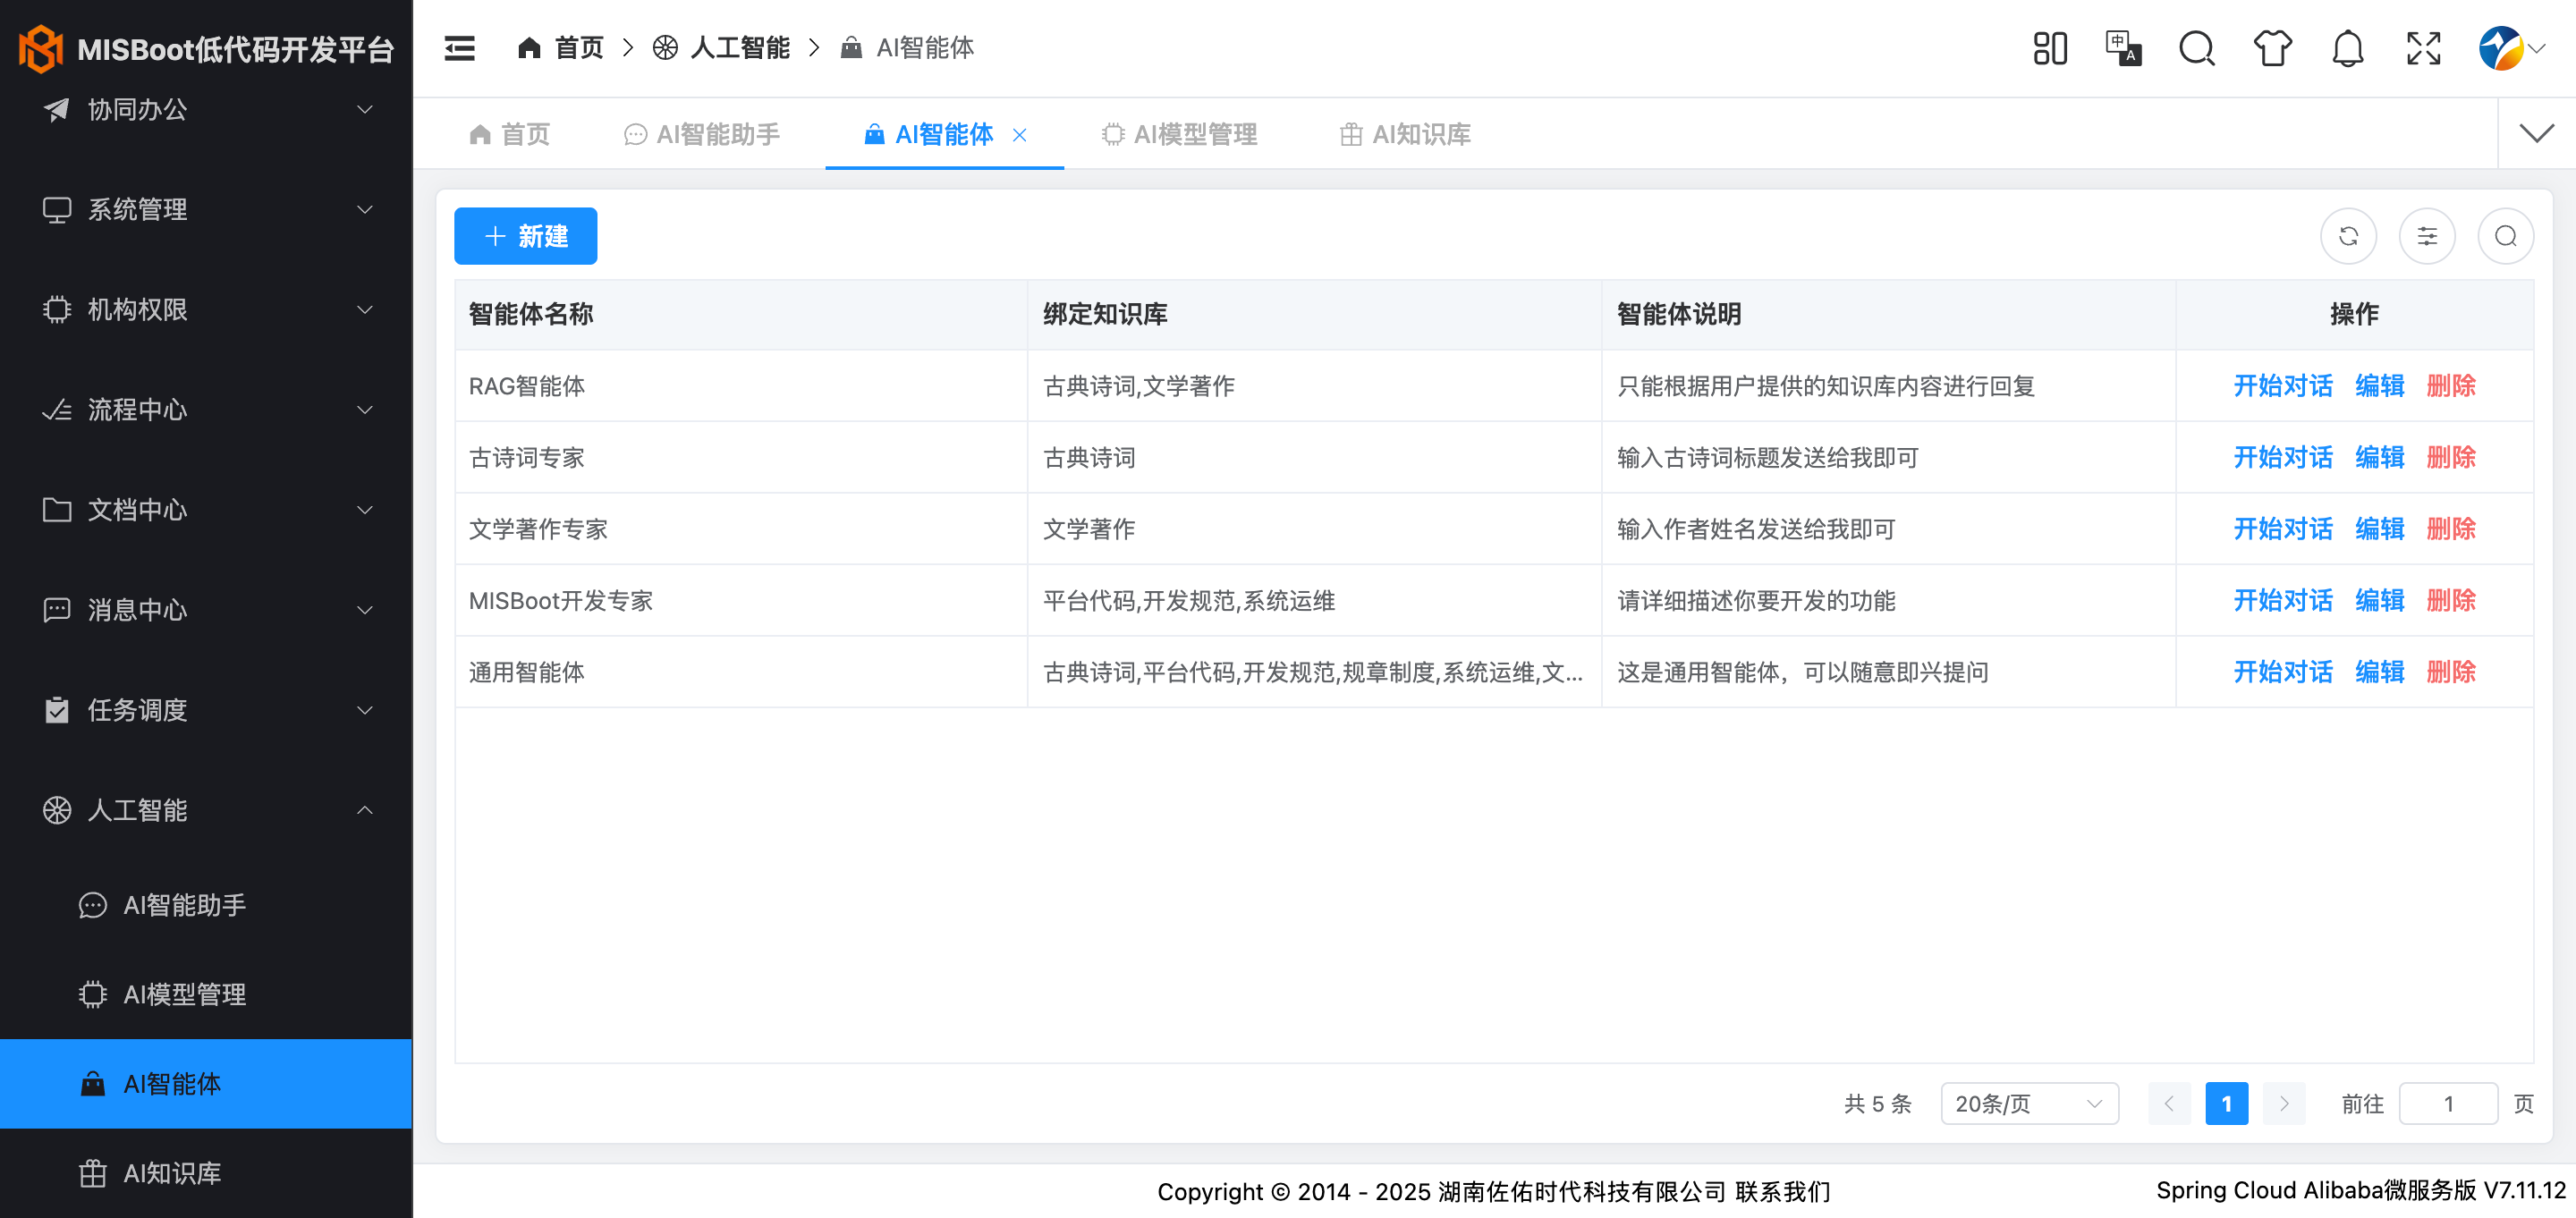The height and width of the screenshot is (1218, 2576).
Task: Switch to AI智能助手 tab
Action: pos(702,134)
